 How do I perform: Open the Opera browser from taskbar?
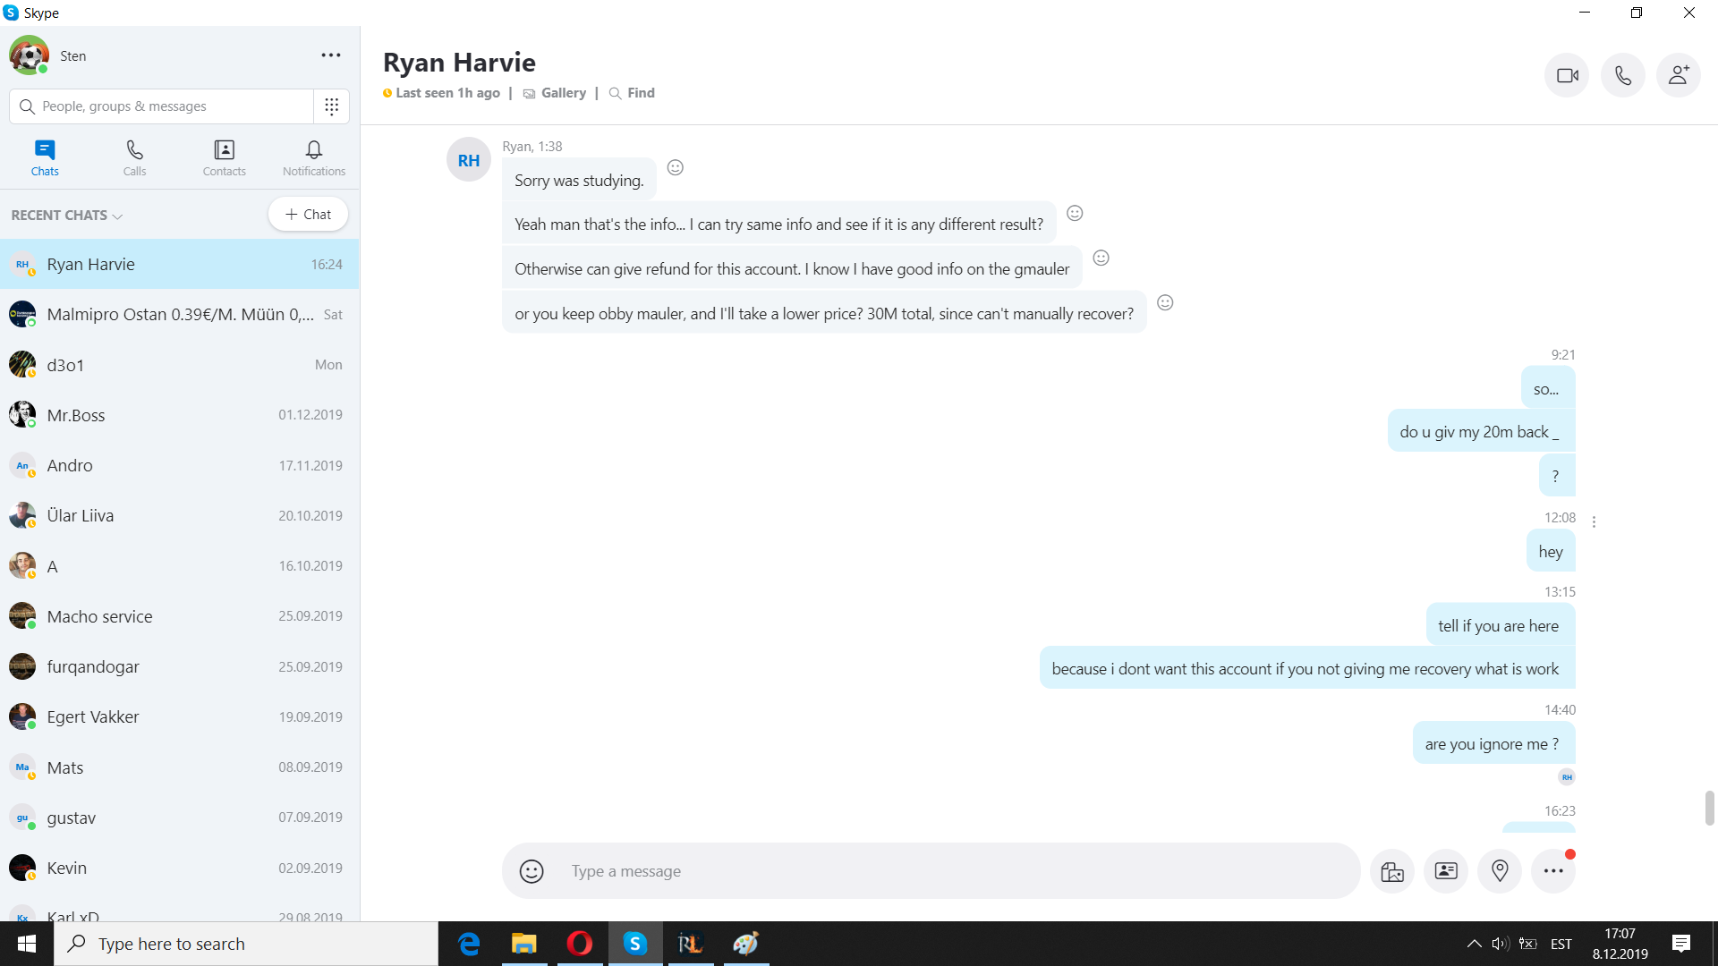[x=579, y=944]
